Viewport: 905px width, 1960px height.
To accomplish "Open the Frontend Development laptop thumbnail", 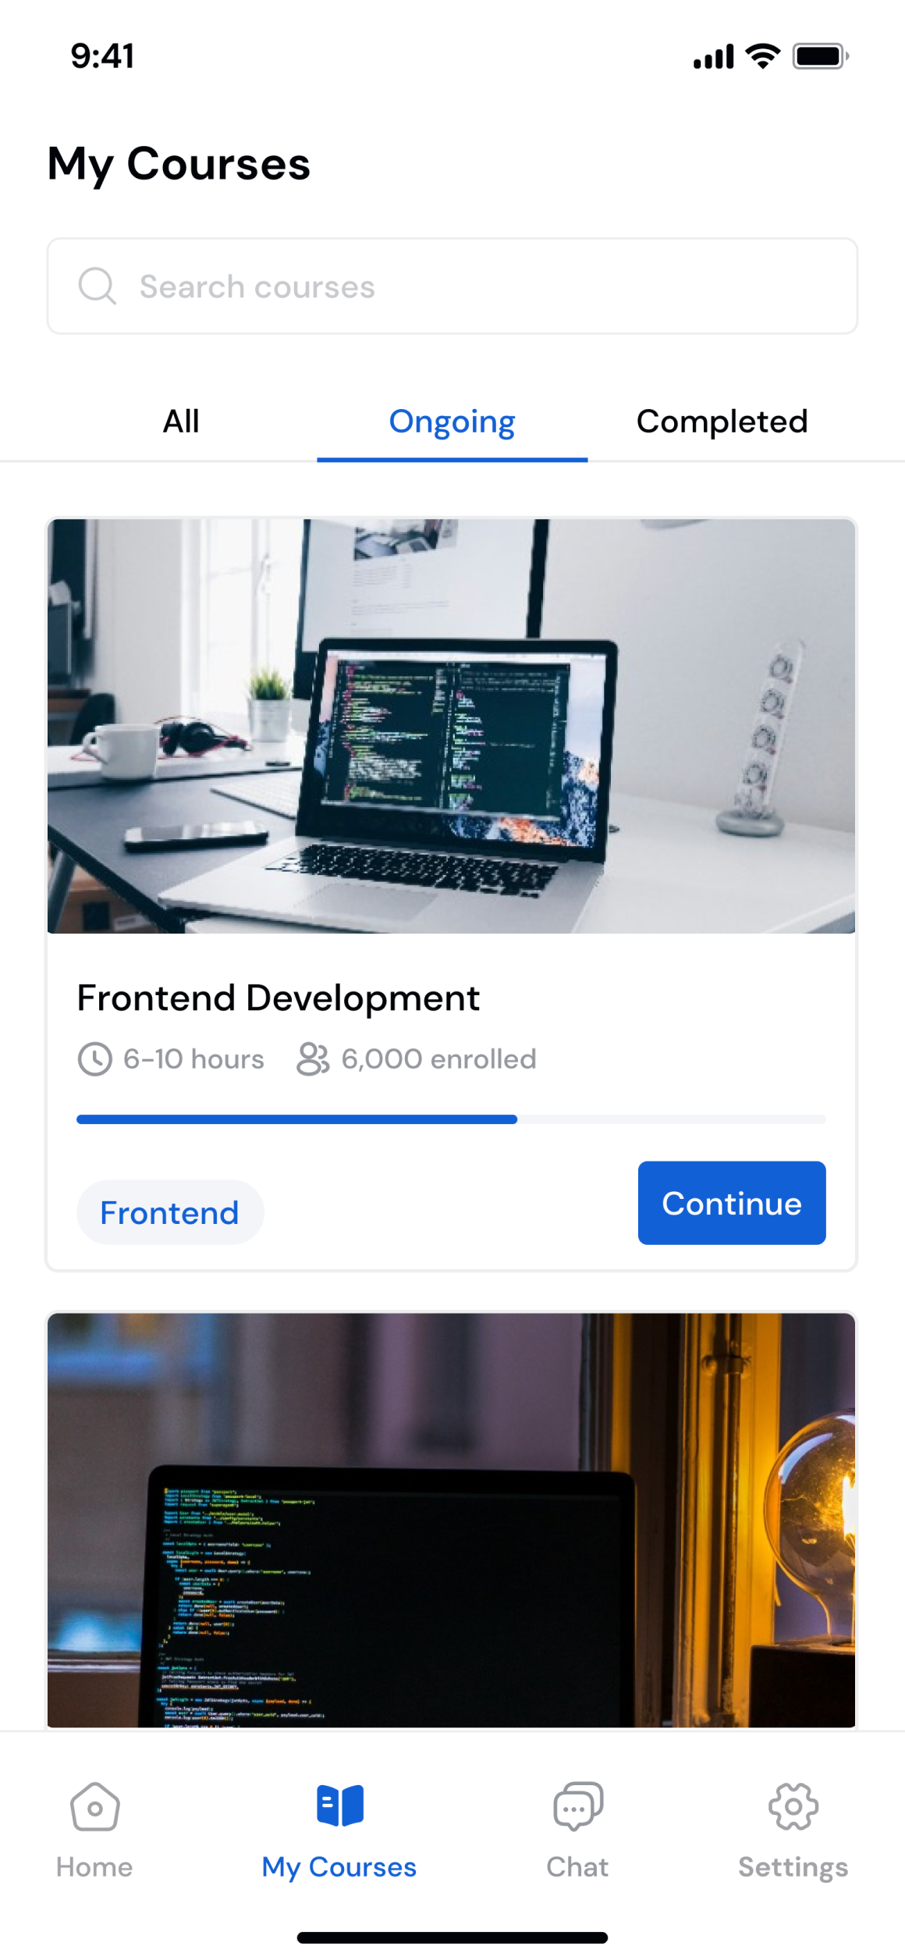I will (x=451, y=726).
